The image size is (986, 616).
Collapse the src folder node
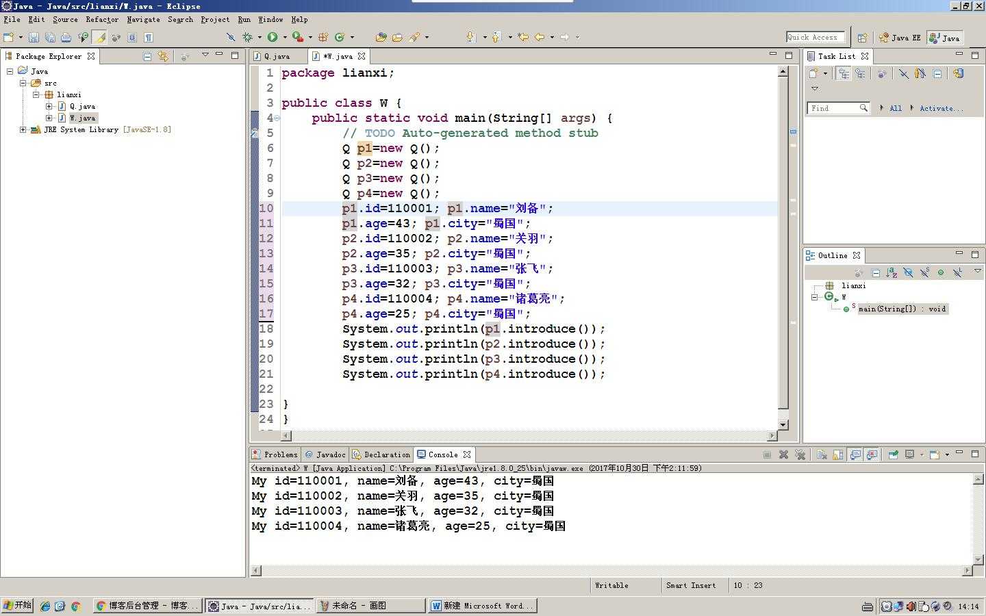pyautogui.click(x=23, y=83)
